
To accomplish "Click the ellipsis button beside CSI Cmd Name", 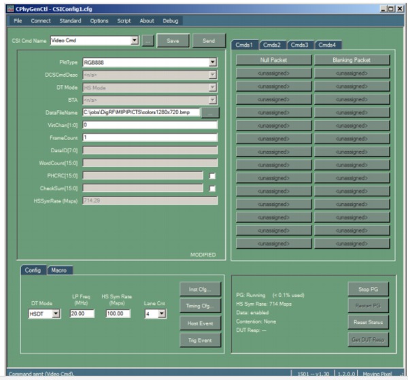I will [x=148, y=41].
